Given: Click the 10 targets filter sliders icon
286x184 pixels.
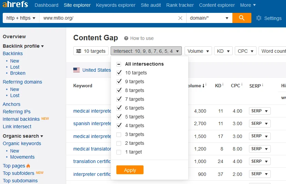Looking at the screenshot, I should (79, 51).
